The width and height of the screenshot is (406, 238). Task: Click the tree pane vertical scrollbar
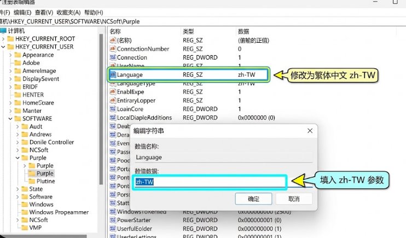[101, 109]
